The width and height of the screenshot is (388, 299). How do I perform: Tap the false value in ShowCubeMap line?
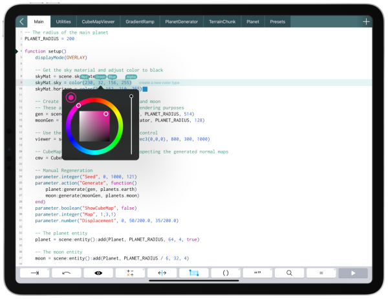click(128, 208)
